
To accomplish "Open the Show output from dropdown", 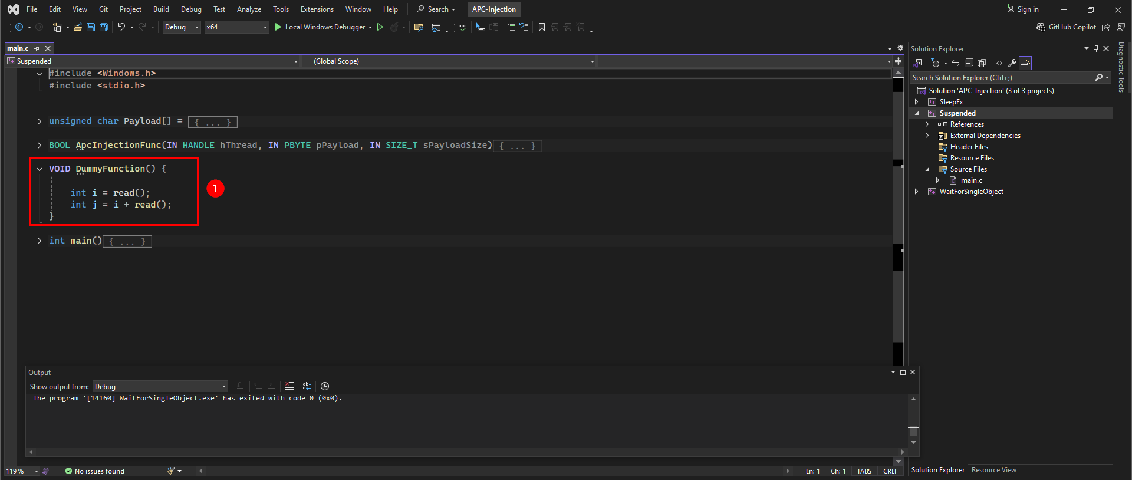I will [160, 387].
